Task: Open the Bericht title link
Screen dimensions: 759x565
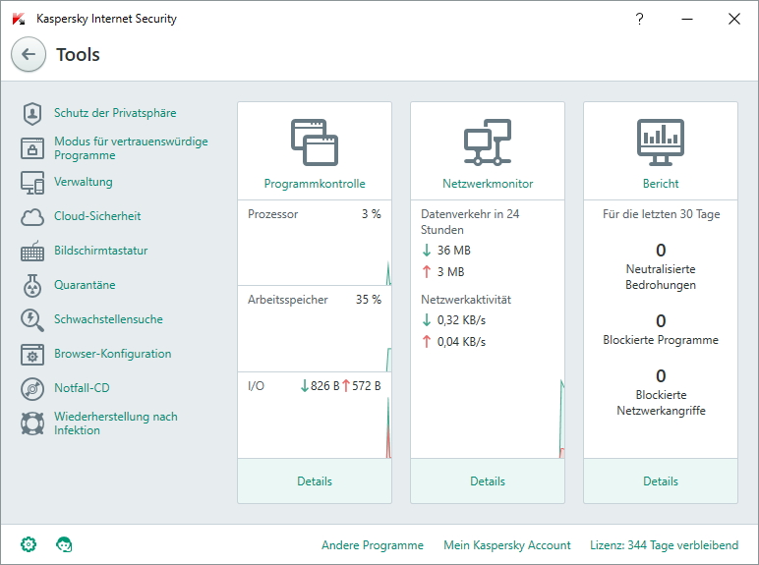Action: point(661,184)
